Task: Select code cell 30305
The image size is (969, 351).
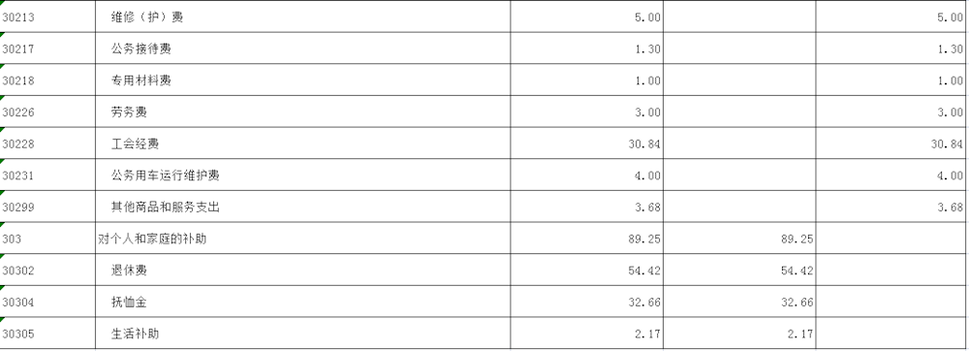Action: coord(47,334)
